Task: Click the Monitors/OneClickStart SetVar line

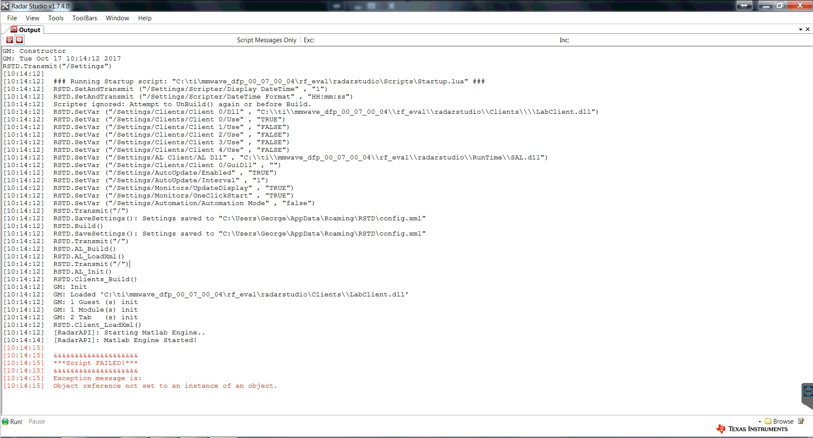Action: tap(174, 195)
